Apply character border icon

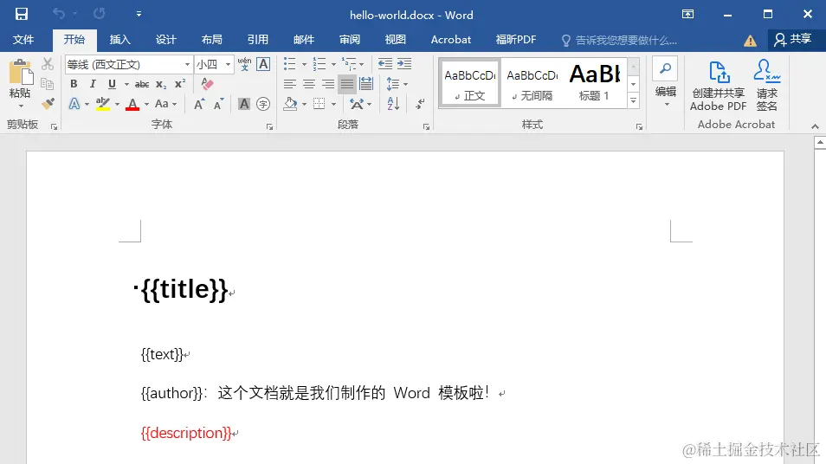263,64
